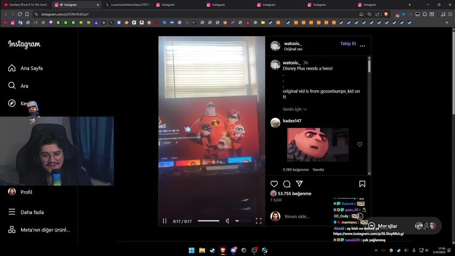455x256 pixels.
Task: View the 5.180 beğenme comment likes
Action: coord(296,170)
